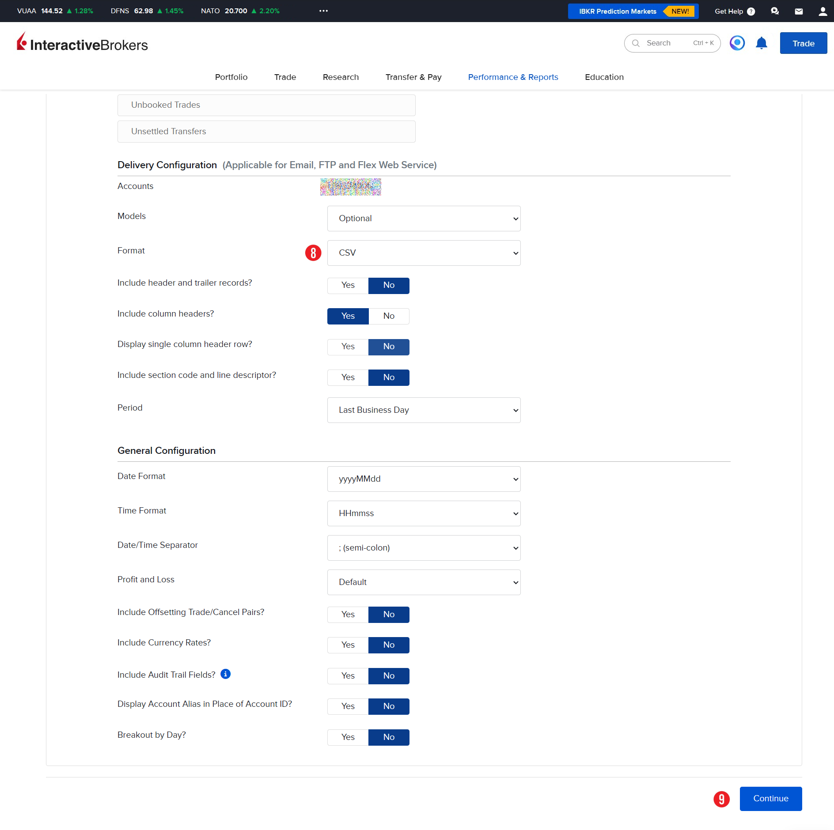Select No for header and trailer records
Image resolution: width=834 pixels, height=830 pixels.
(x=389, y=285)
